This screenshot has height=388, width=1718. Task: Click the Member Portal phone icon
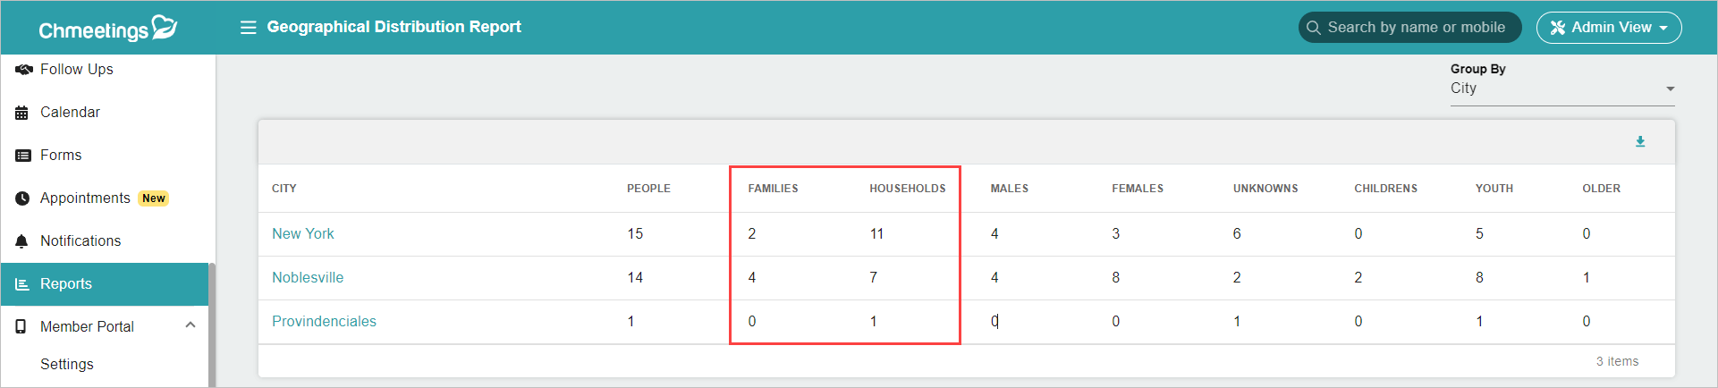coord(21,327)
